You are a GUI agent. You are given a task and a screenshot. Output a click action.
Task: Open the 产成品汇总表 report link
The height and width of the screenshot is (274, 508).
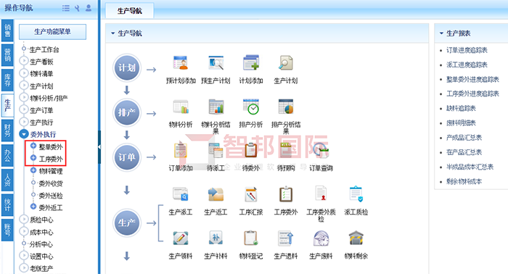coord(464,138)
